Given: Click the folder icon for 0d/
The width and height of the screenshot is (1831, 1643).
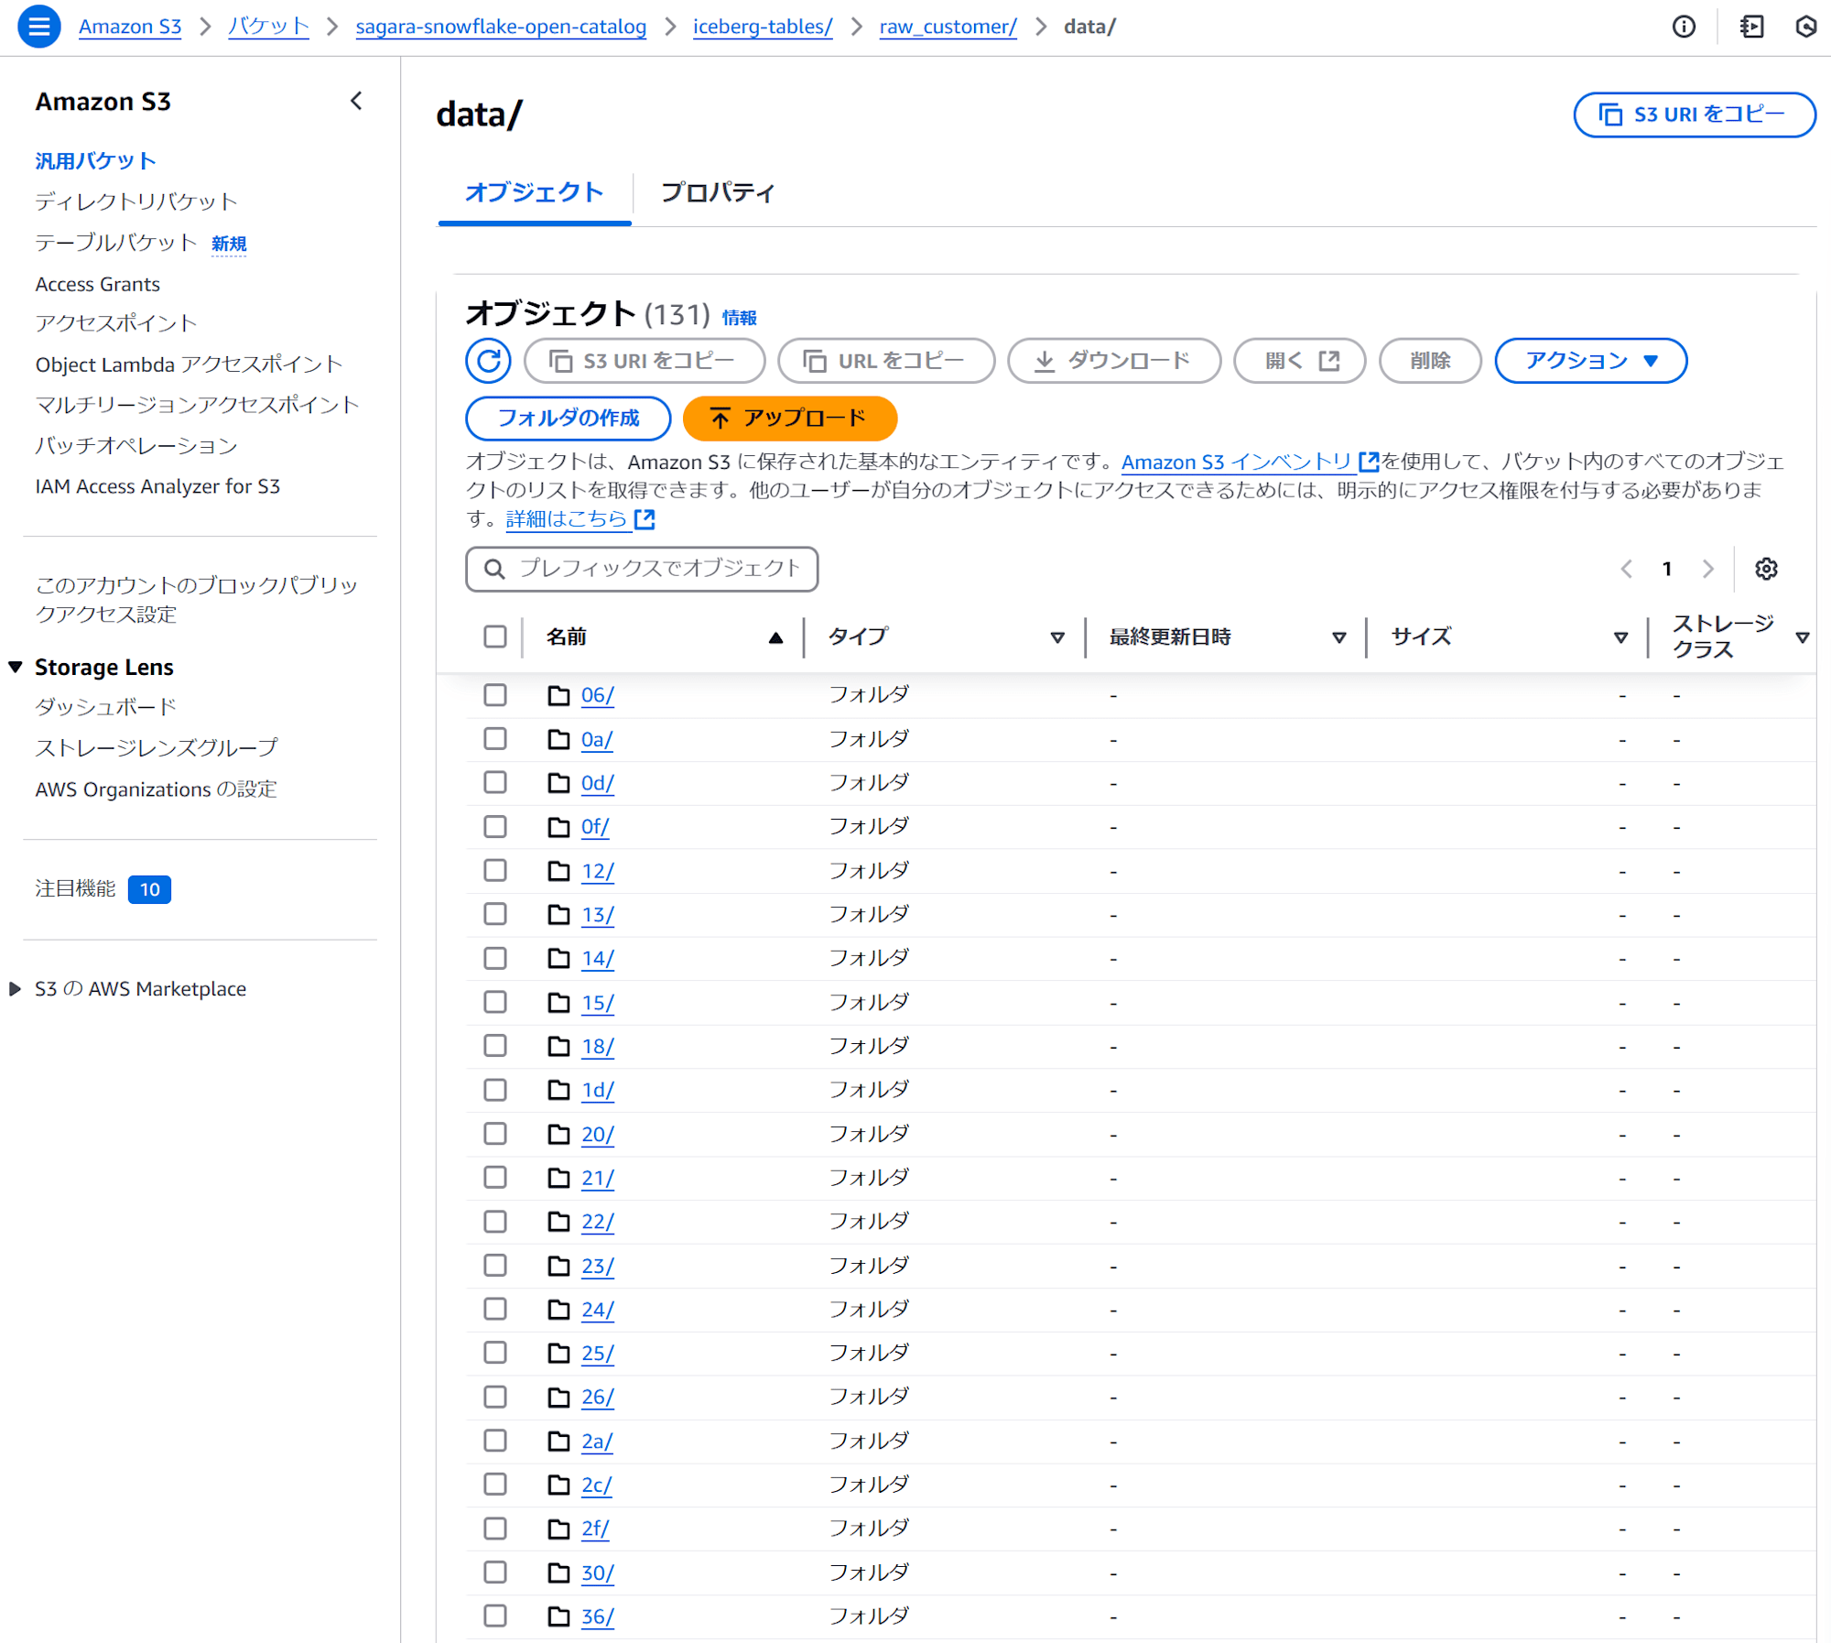Looking at the screenshot, I should [558, 783].
